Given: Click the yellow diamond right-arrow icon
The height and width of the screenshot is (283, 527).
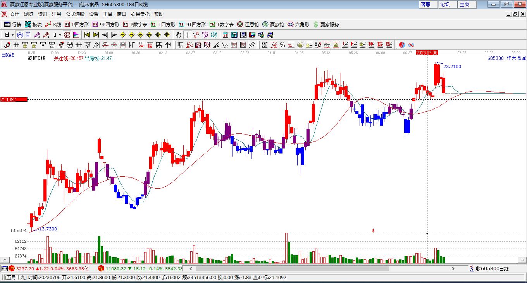Looking at the screenshot, I should pyautogui.click(x=132, y=35).
